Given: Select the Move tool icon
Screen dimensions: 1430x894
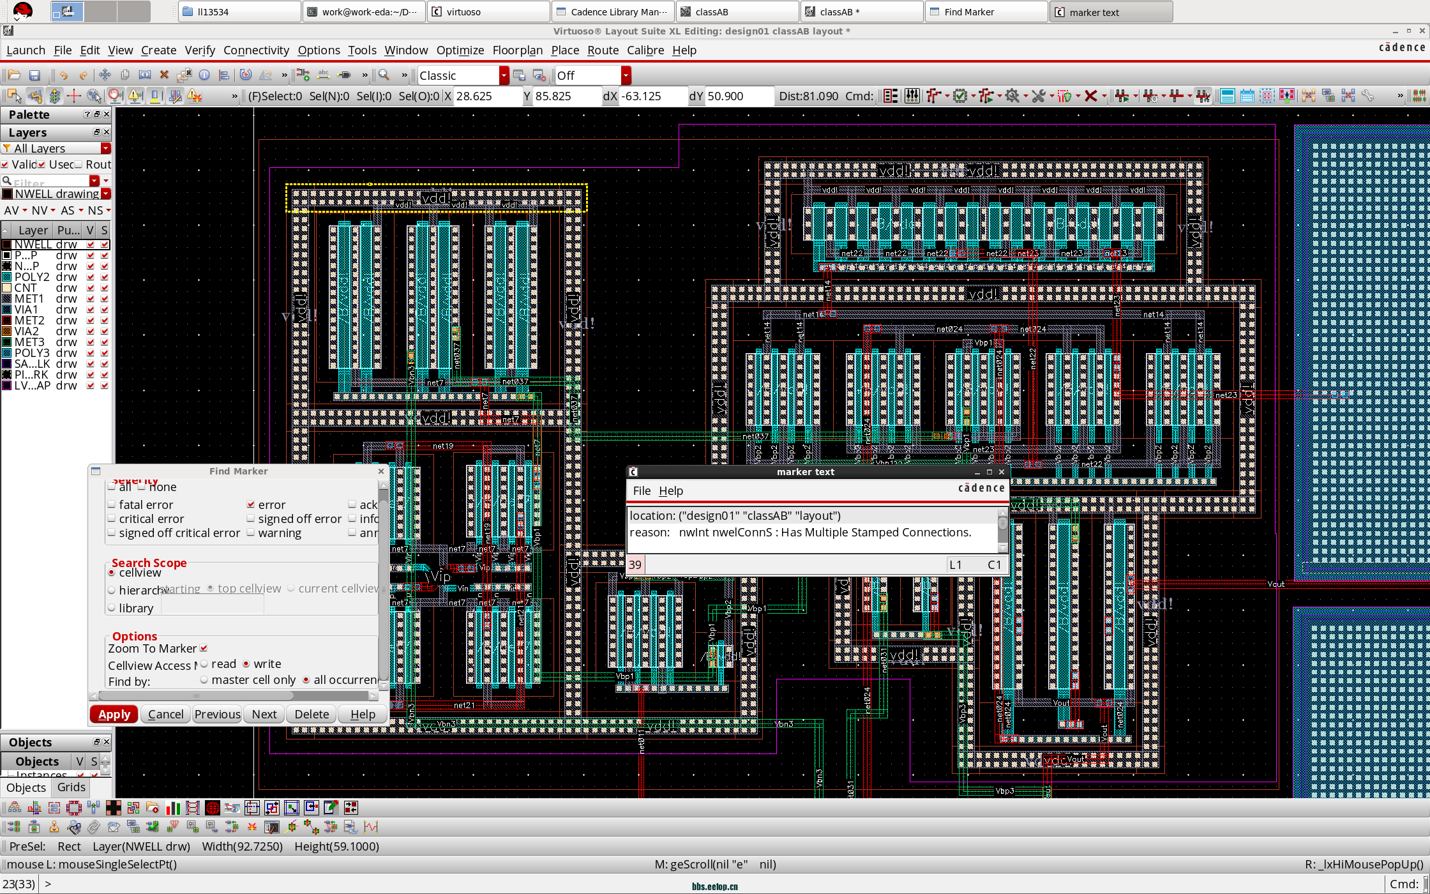Looking at the screenshot, I should point(105,75).
